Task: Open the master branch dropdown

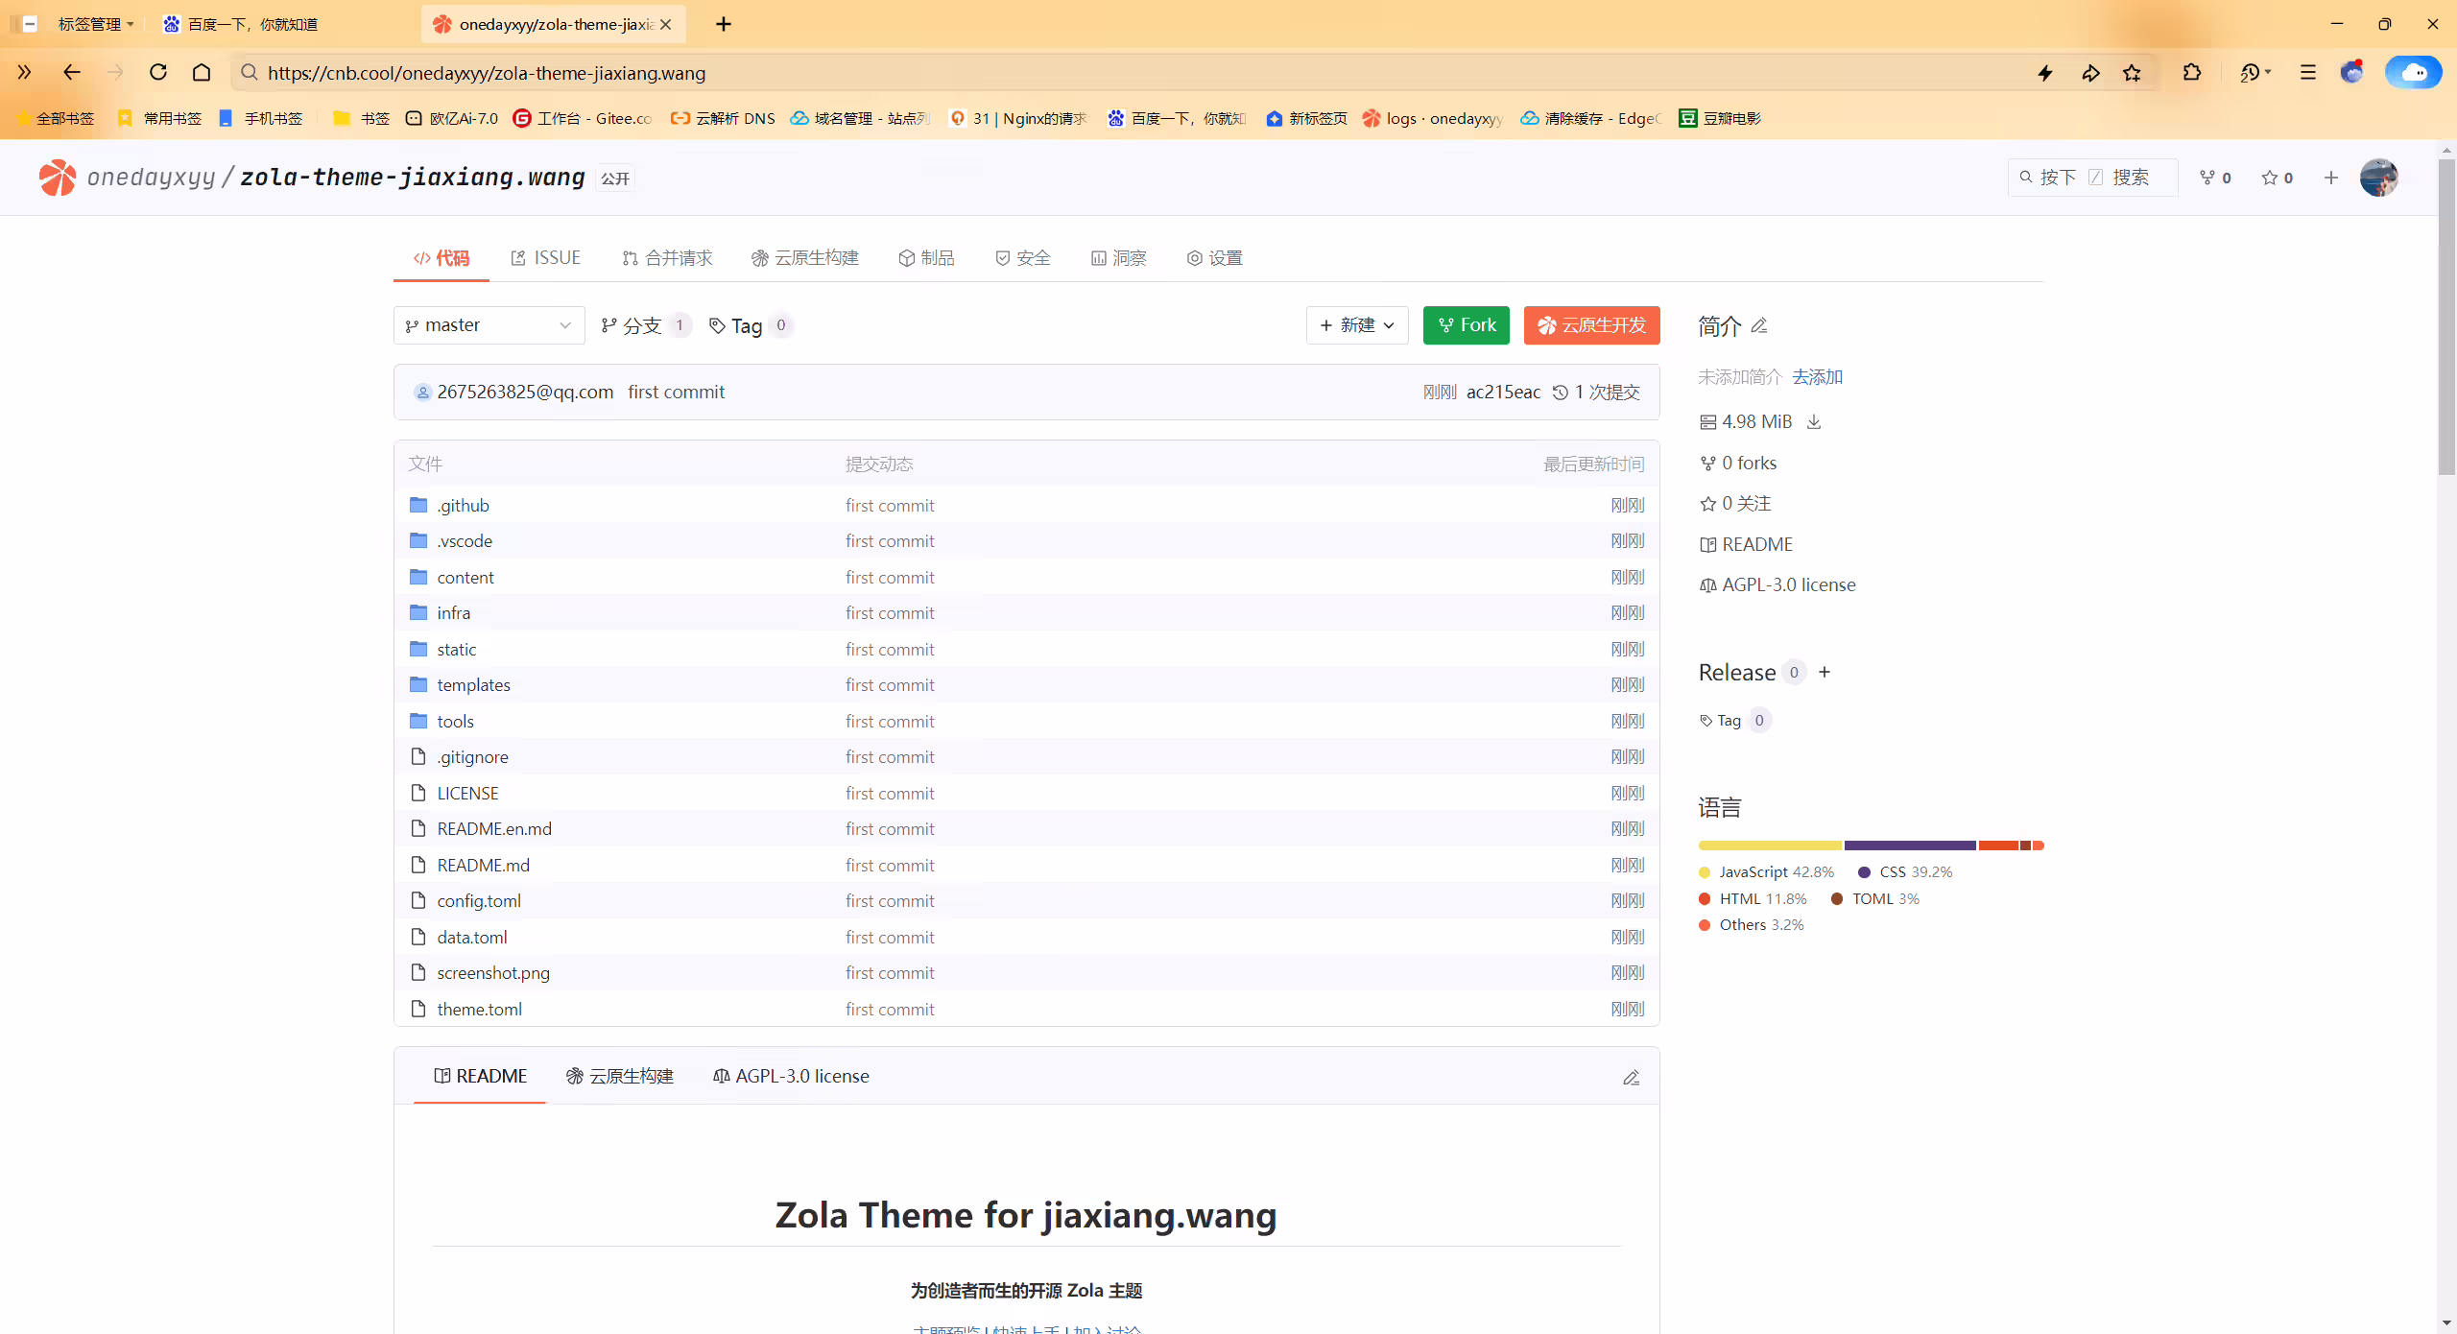Action: pyautogui.click(x=489, y=325)
